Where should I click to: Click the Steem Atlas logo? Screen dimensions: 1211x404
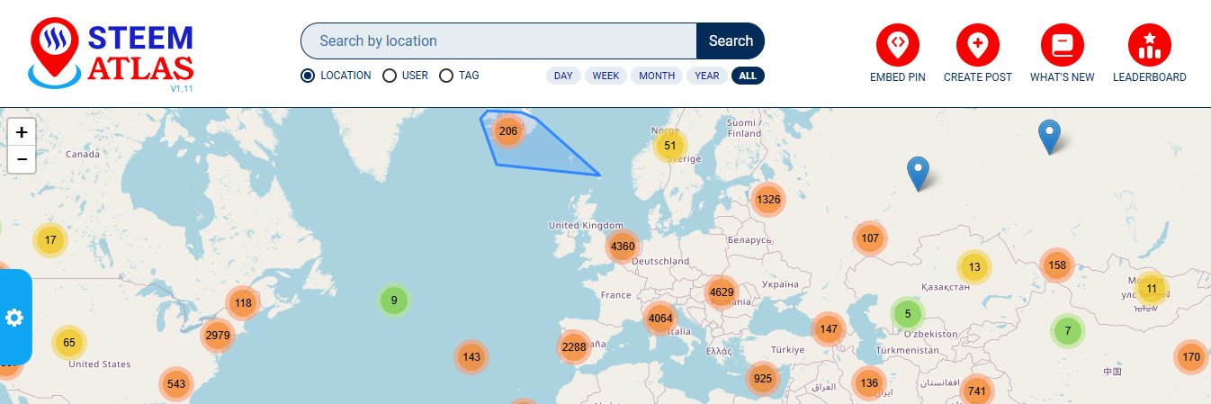112,54
